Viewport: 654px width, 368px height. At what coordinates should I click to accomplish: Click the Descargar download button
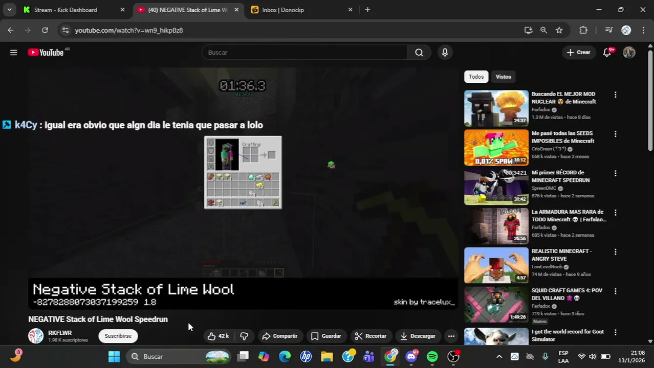pyautogui.click(x=418, y=336)
